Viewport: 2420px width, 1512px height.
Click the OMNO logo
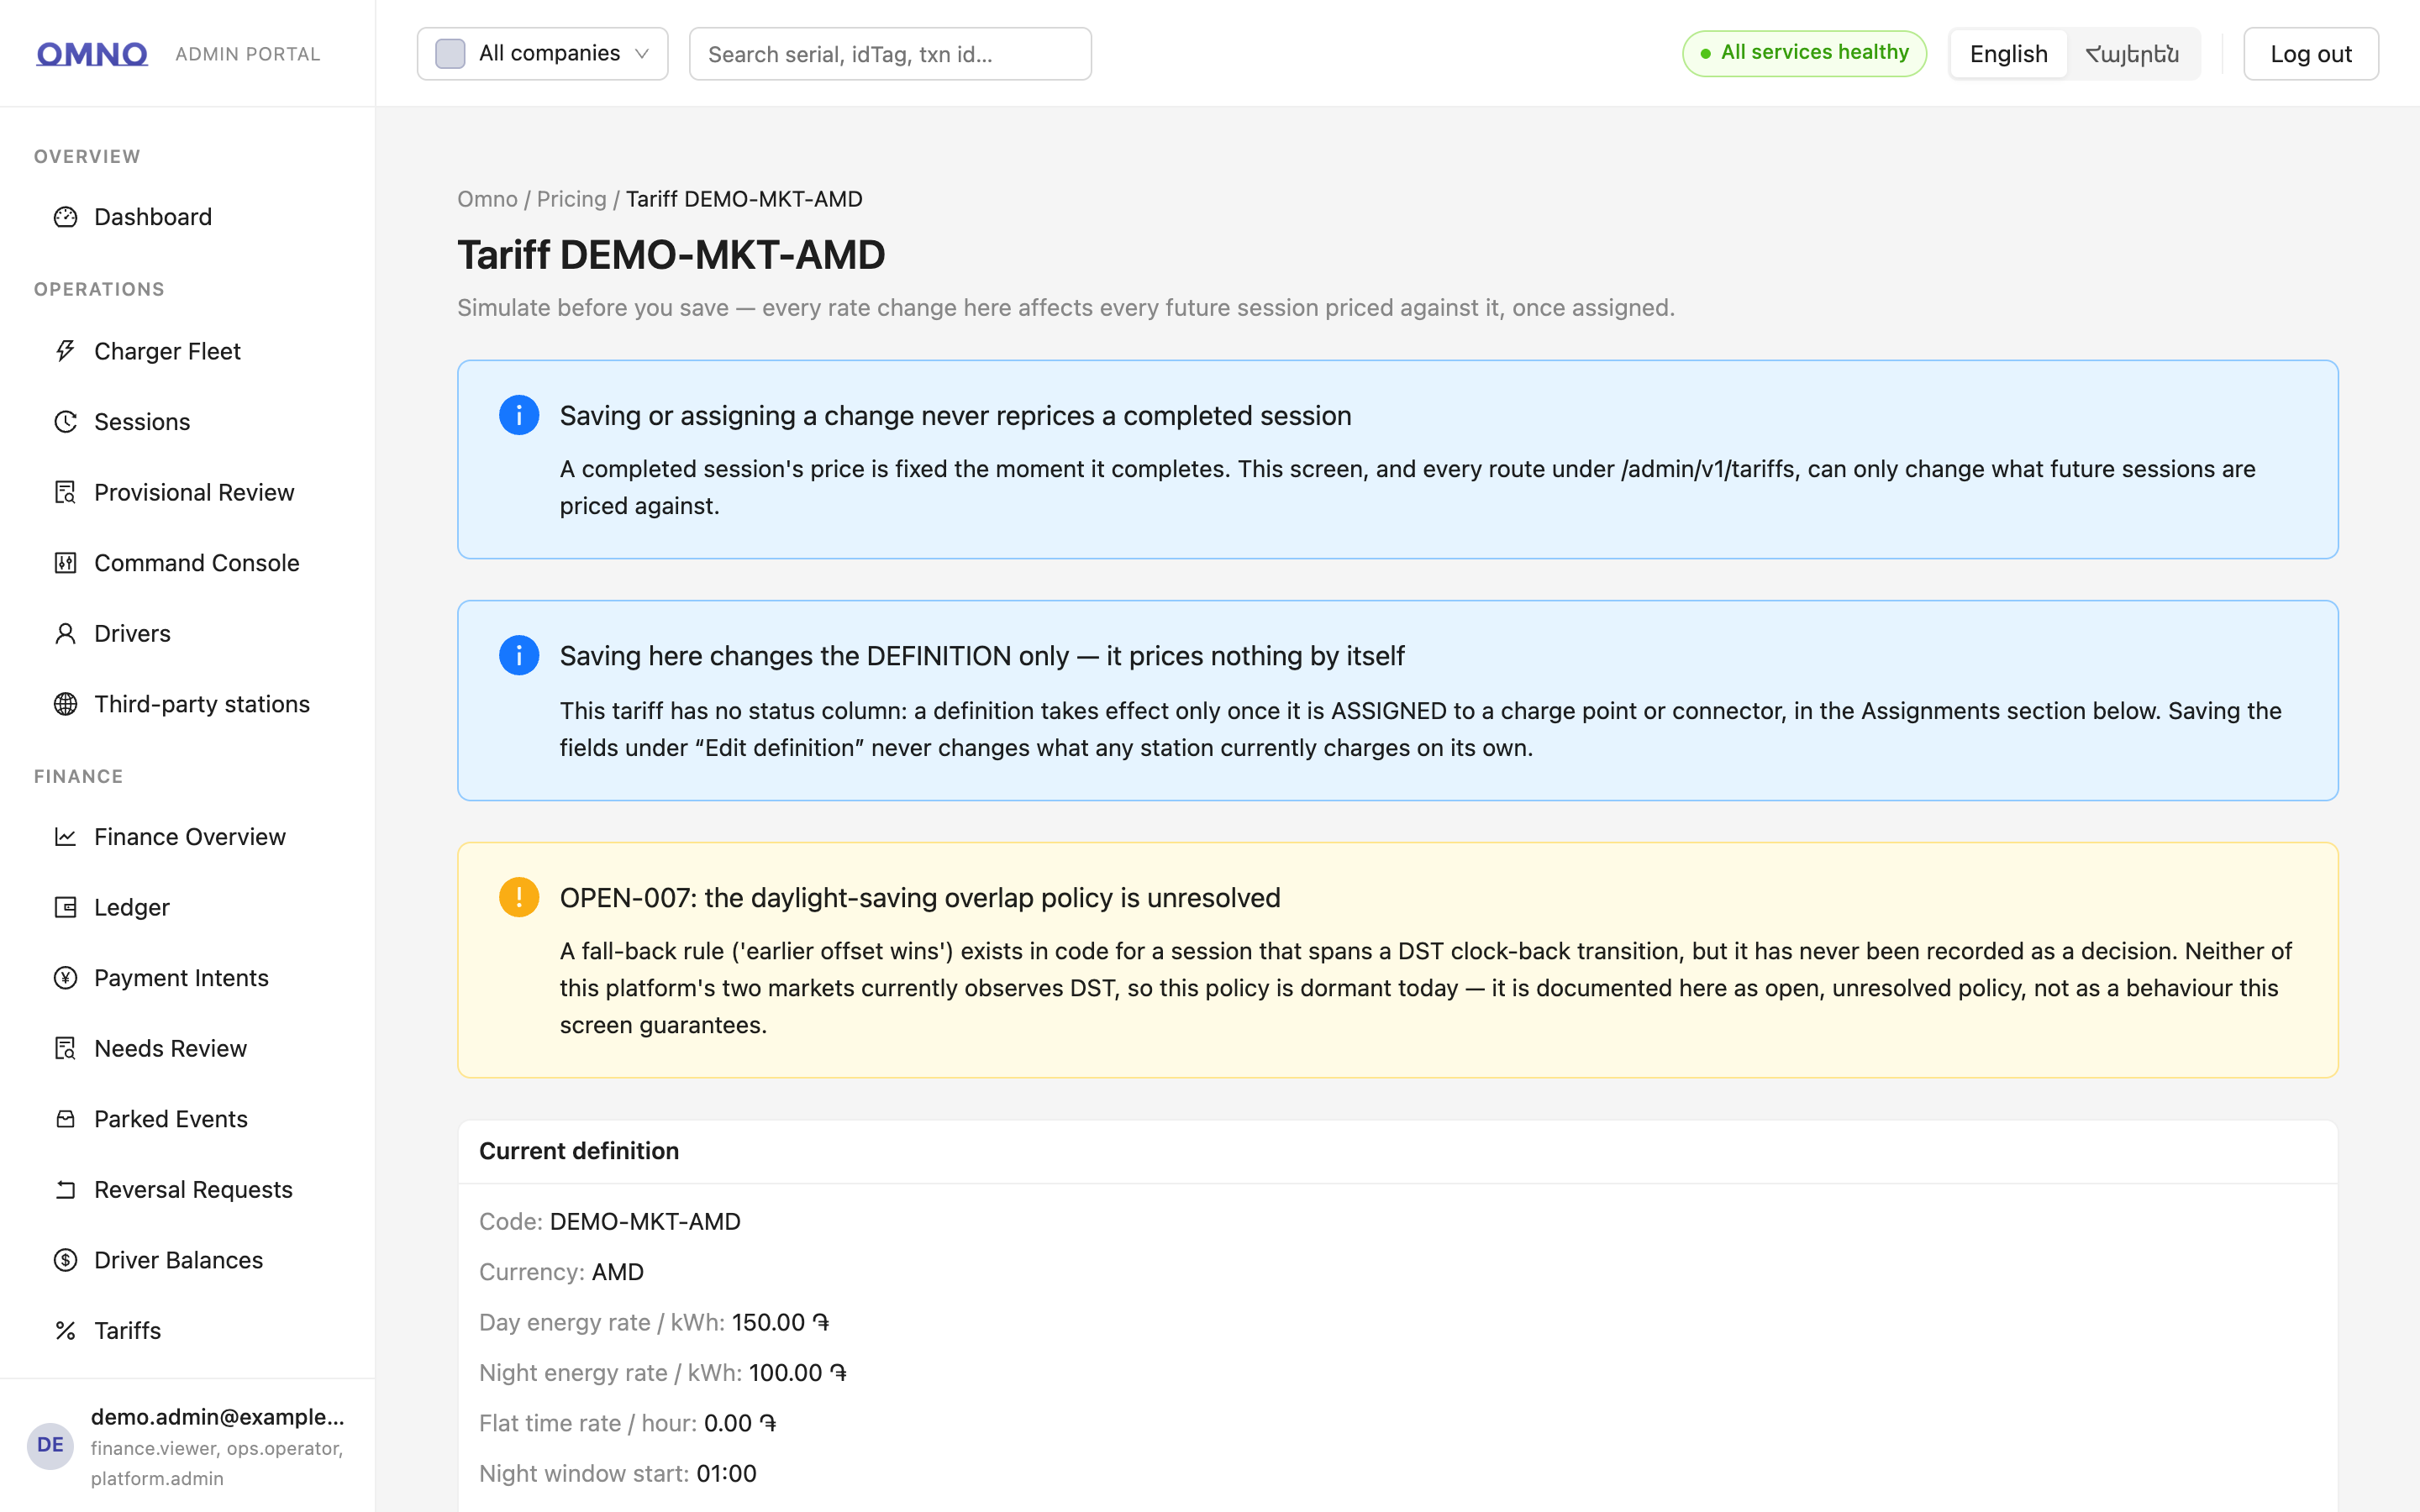[92, 54]
